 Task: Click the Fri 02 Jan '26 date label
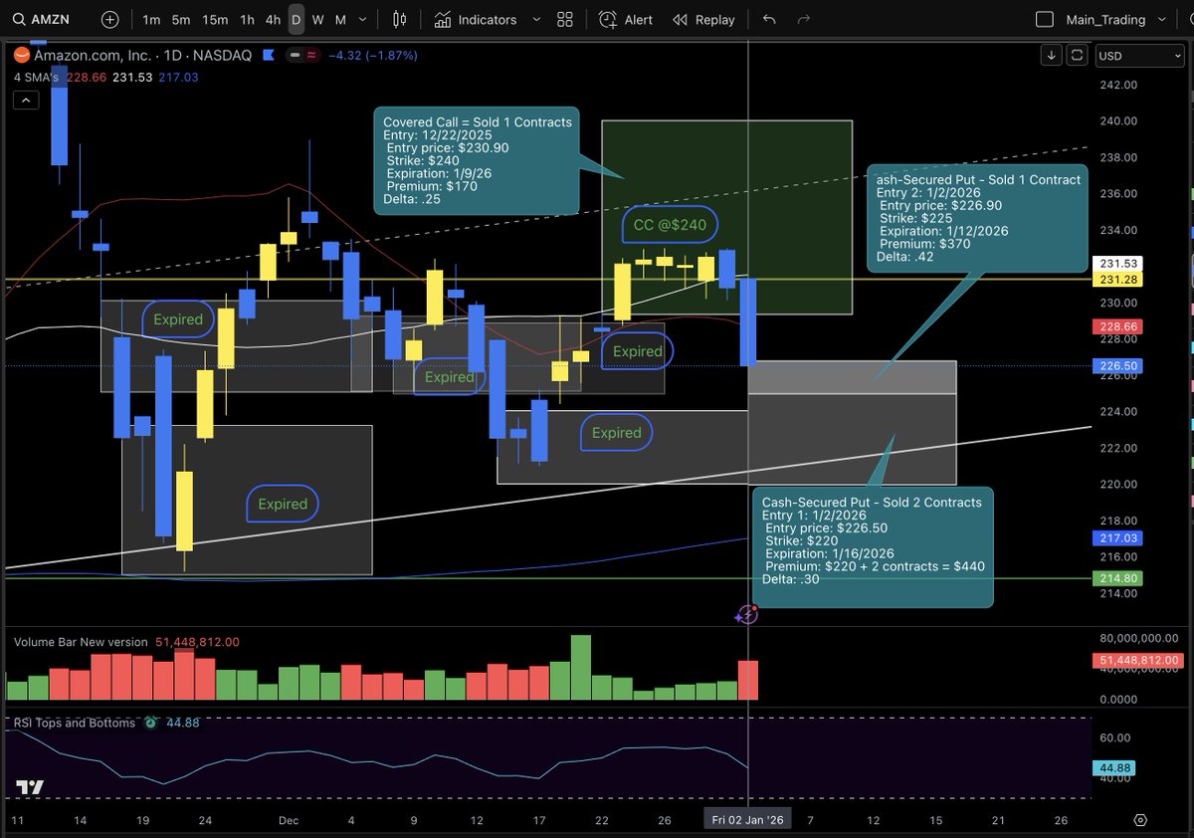[747, 820]
